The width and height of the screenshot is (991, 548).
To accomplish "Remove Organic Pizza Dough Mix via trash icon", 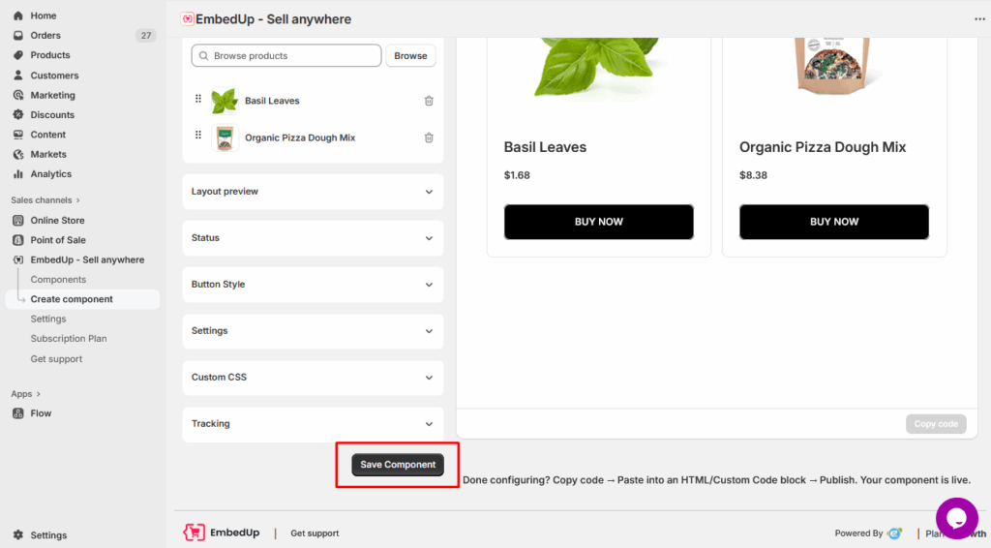I will coord(429,137).
